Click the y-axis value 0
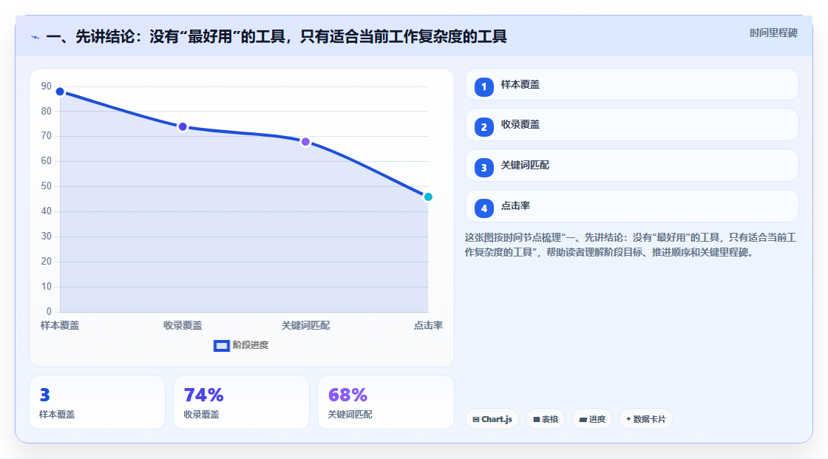Screen dimensions: 828x459 tap(49, 312)
